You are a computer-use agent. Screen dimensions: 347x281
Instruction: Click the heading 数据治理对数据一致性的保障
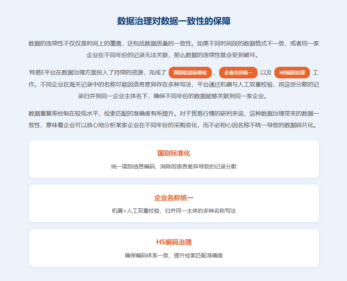[x=174, y=21]
